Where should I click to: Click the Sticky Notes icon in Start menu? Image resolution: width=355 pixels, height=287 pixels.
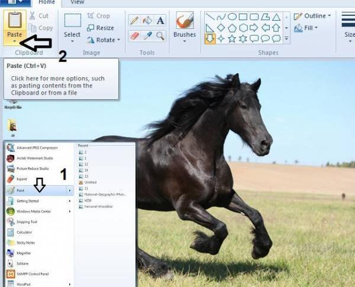pos(11,243)
